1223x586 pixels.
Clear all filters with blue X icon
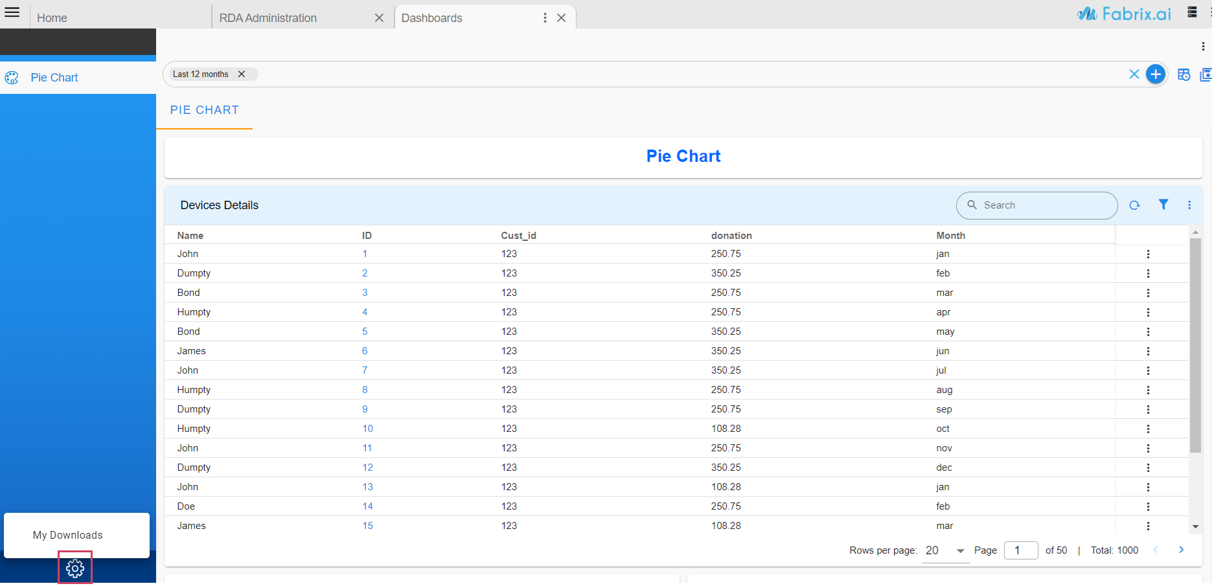1134,74
